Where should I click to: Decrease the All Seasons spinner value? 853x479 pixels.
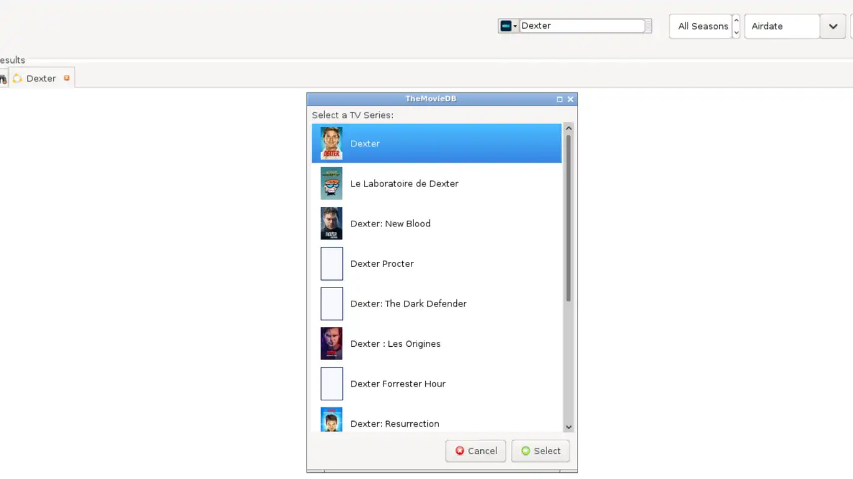coord(736,32)
